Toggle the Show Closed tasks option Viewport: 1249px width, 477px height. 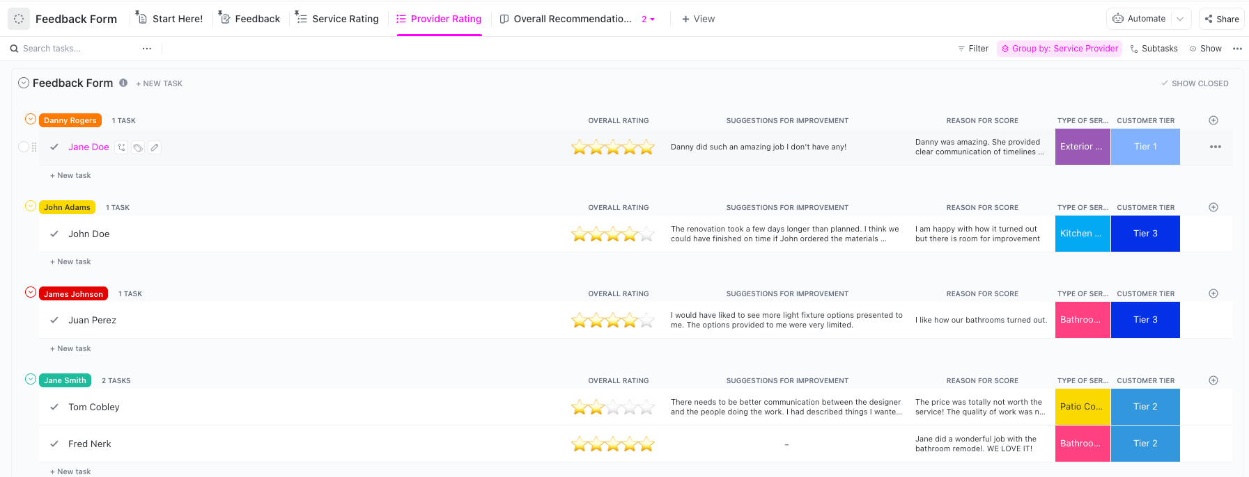(x=1195, y=83)
